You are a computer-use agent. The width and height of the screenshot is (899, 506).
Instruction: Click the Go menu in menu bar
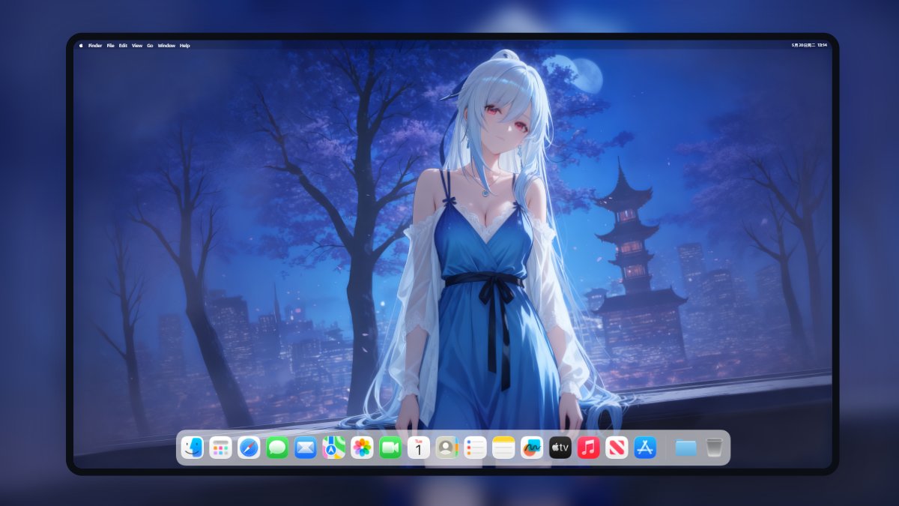[x=150, y=46]
